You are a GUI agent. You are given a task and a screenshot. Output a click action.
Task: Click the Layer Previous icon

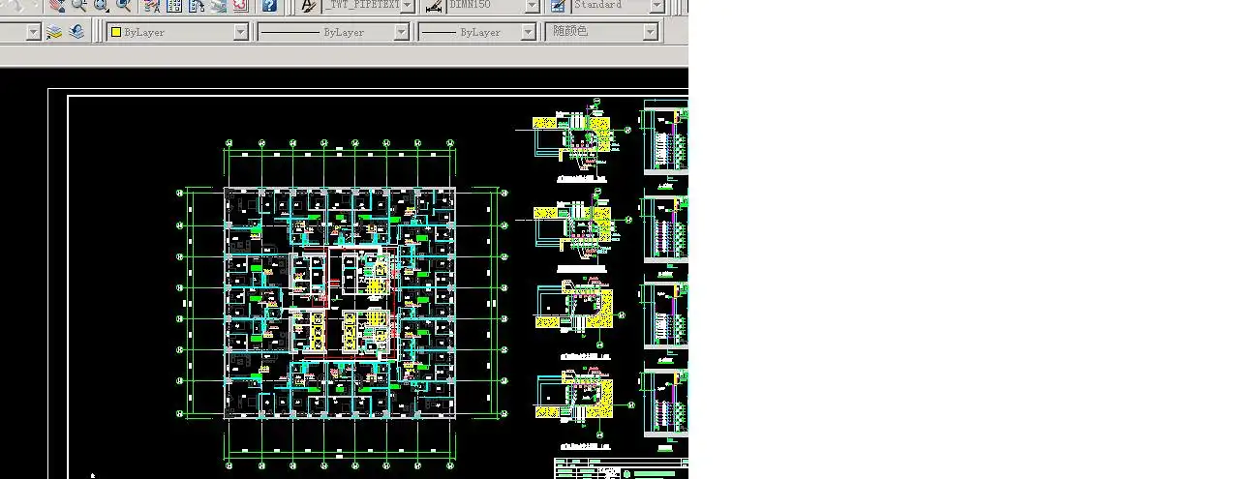click(76, 32)
